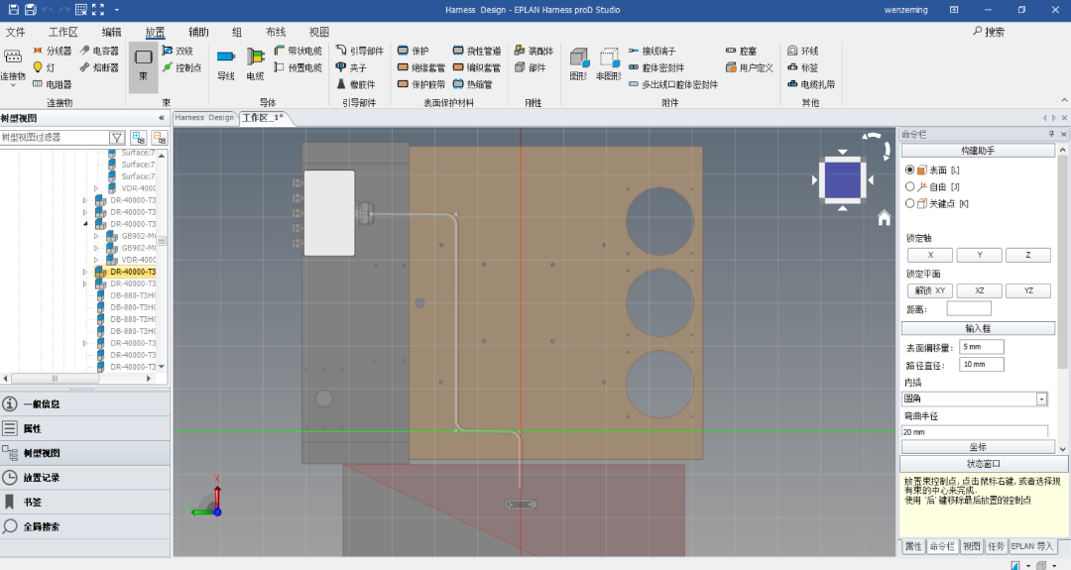The width and height of the screenshot is (1071, 570).
Task: Switch to the Harness Design document tab
Action: click(204, 117)
